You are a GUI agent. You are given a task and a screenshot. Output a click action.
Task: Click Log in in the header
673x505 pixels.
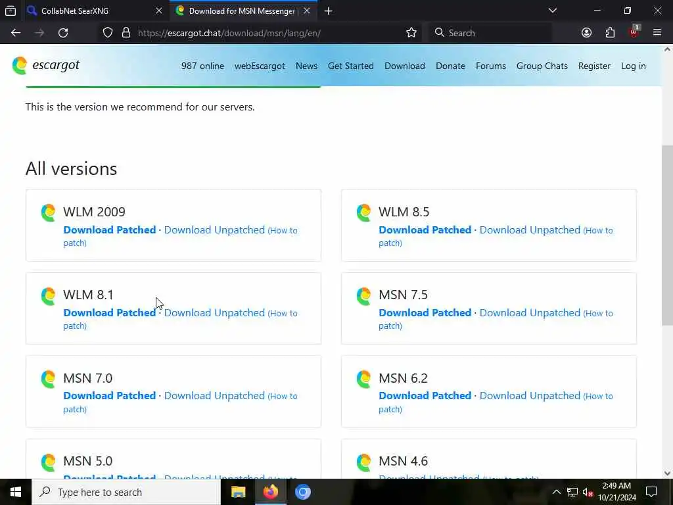point(633,66)
